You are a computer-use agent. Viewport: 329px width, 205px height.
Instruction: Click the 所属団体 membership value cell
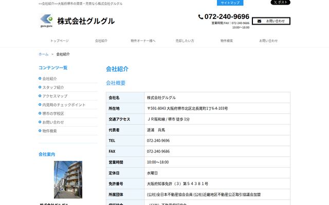[217, 195]
